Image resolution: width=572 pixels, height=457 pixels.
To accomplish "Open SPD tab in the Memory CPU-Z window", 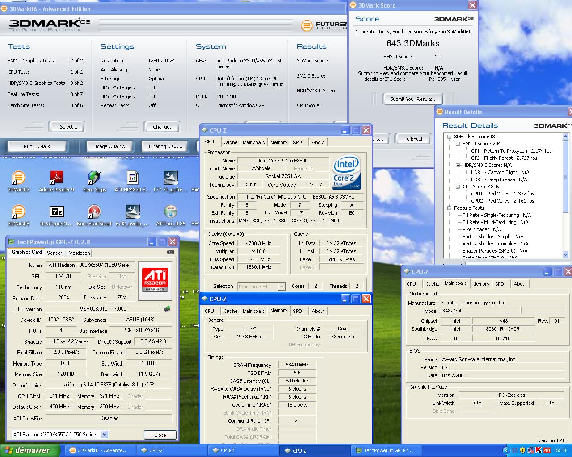I will [297, 311].
